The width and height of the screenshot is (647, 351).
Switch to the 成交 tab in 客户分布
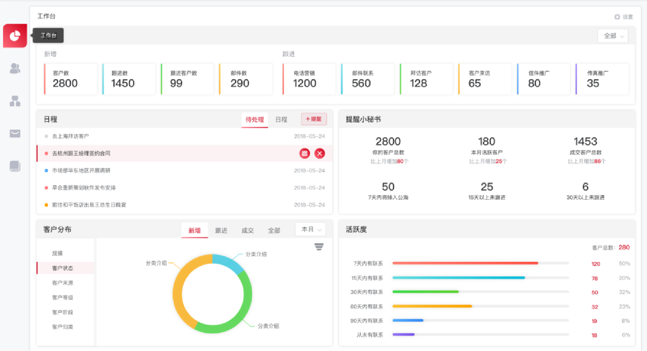(x=247, y=230)
